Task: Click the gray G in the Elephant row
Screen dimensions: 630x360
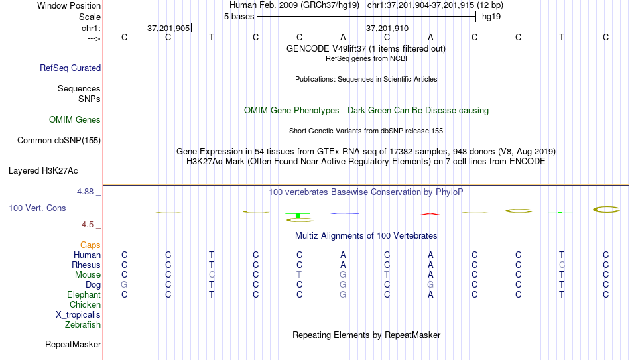Action: coord(343,295)
